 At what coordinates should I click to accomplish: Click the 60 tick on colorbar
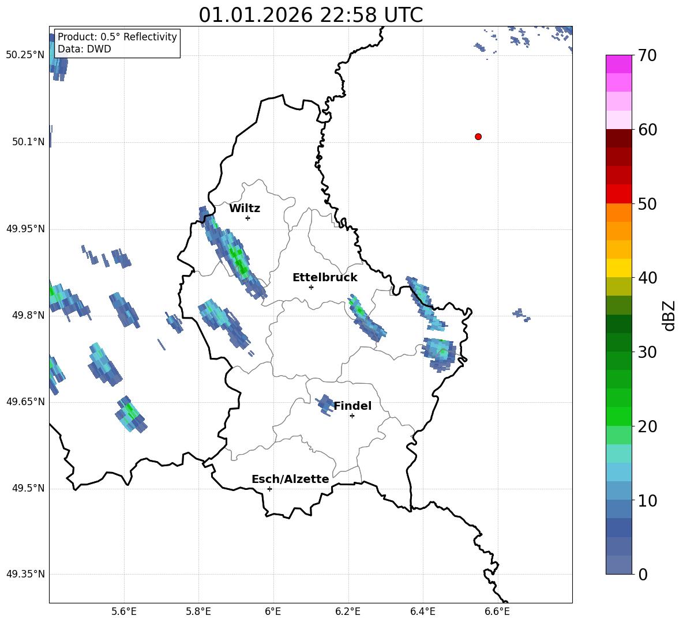tap(647, 130)
